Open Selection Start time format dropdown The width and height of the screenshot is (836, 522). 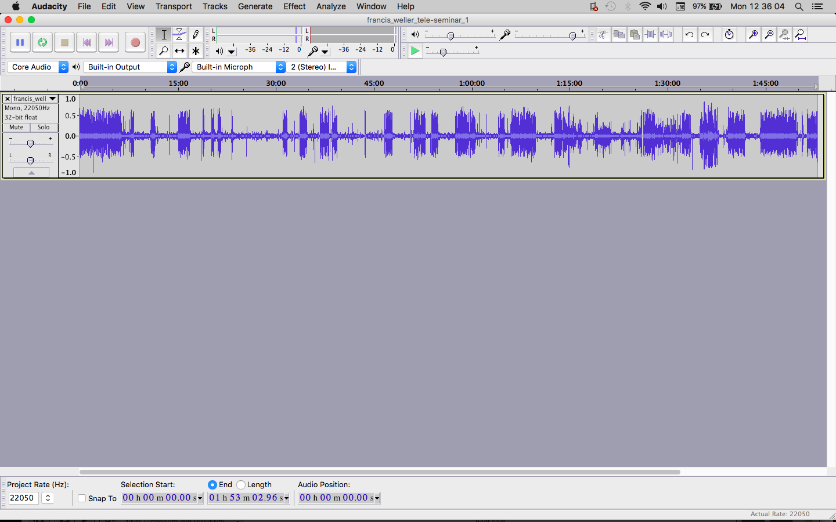pyautogui.click(x=200, y=498)
